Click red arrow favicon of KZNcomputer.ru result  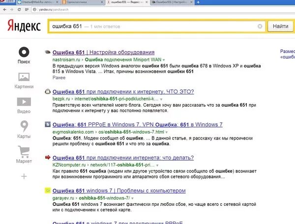(48, 157)
